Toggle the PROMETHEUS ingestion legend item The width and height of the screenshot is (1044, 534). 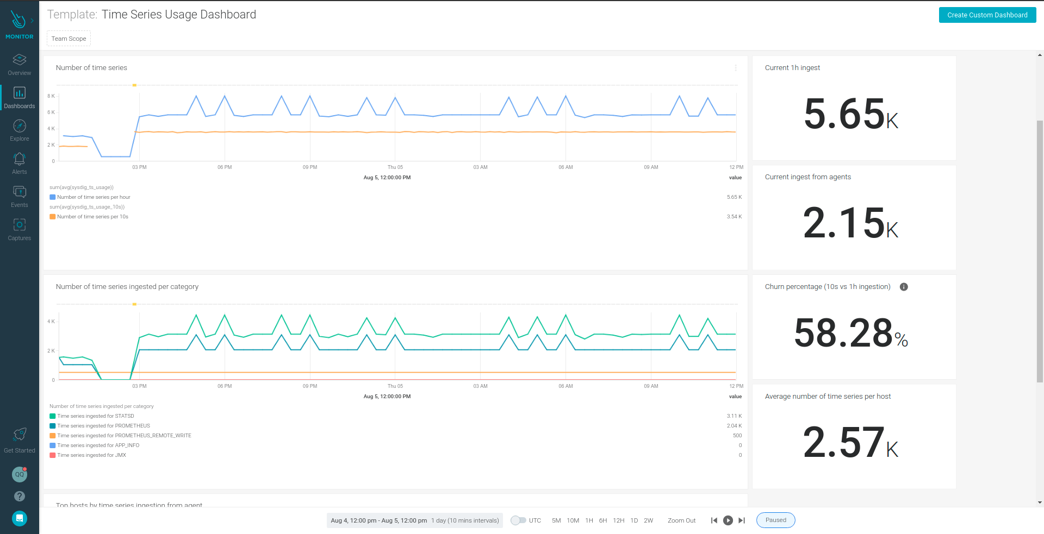103,425
